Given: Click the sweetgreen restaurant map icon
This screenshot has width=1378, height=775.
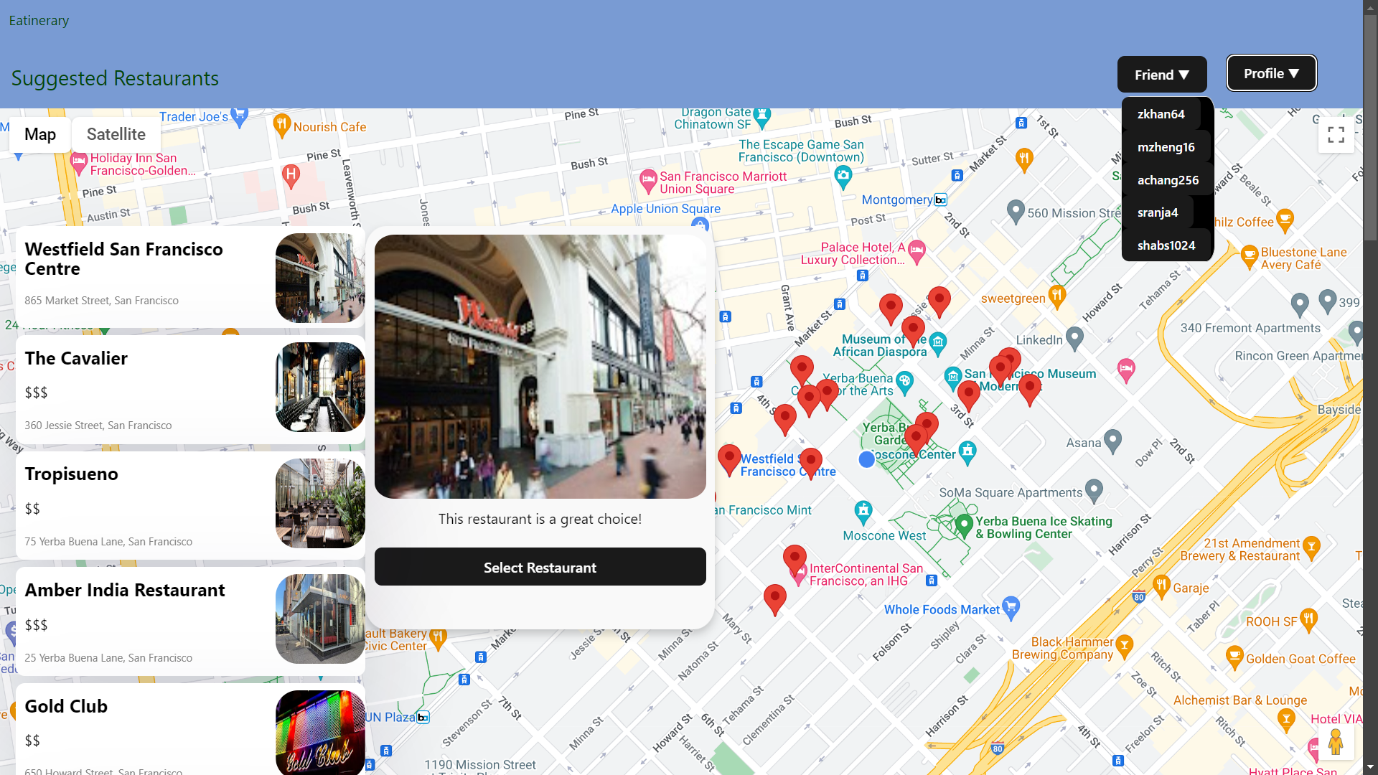Looking at the screenshot, I should tap(1056, 296).
